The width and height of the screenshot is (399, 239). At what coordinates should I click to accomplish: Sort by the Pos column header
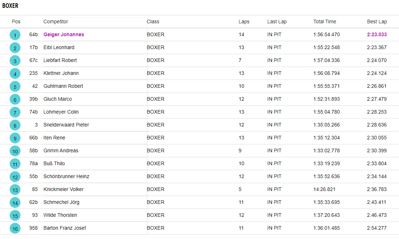16,21
